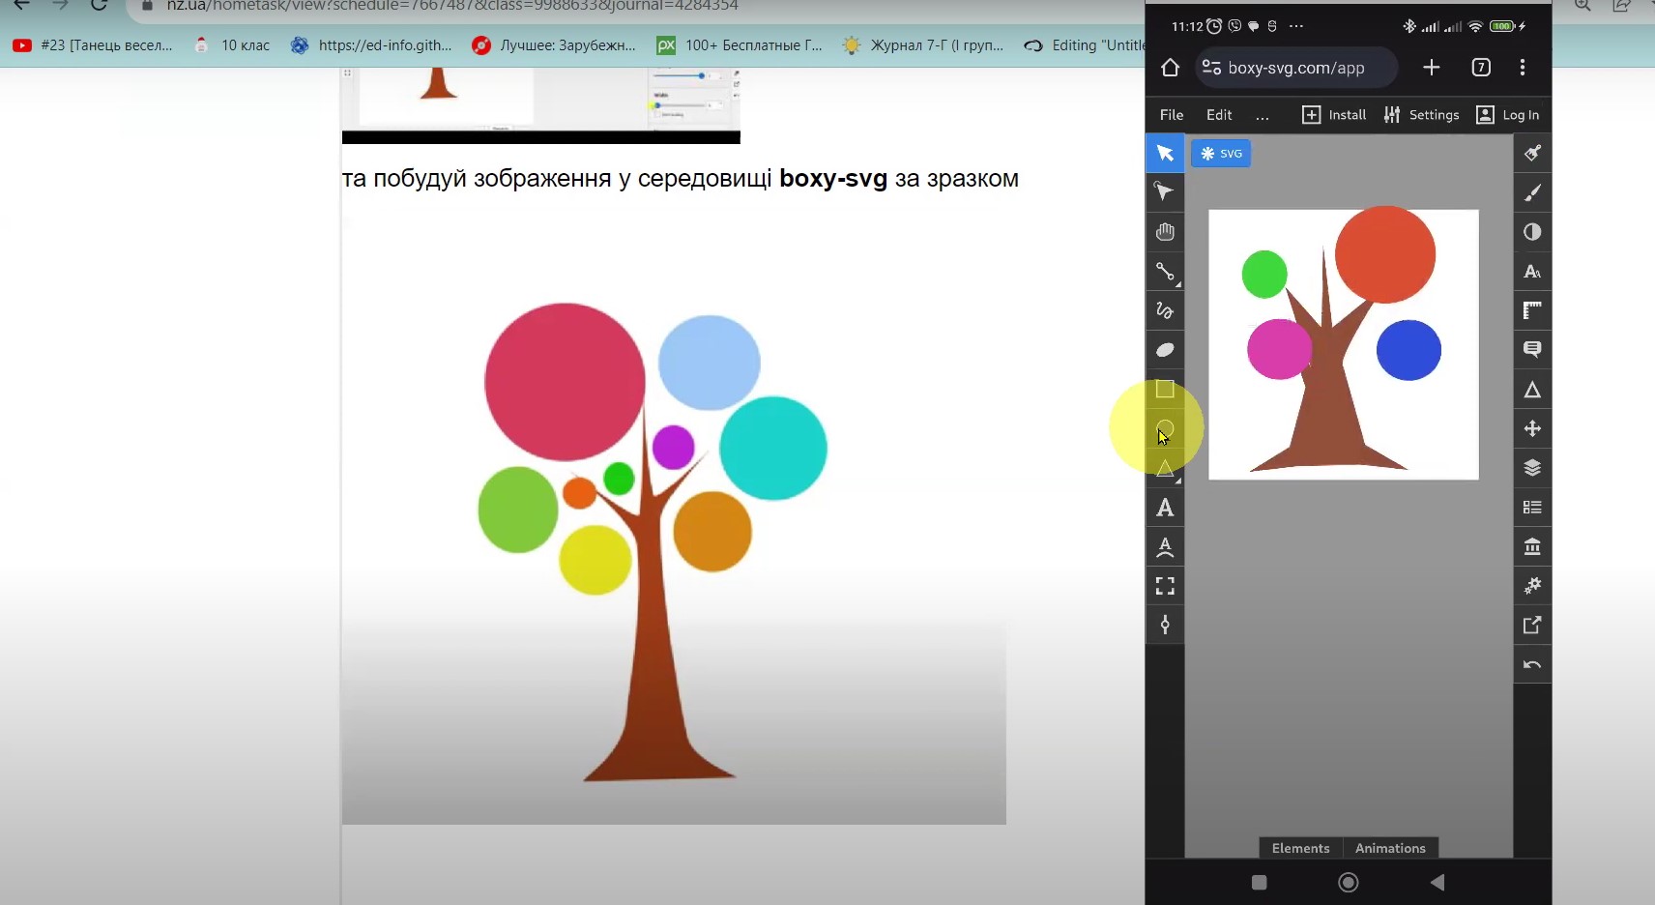Image resolution: width=1655 pixels, height=905 pixels.
Task: Click the Install button
Action: point(1334,115)
